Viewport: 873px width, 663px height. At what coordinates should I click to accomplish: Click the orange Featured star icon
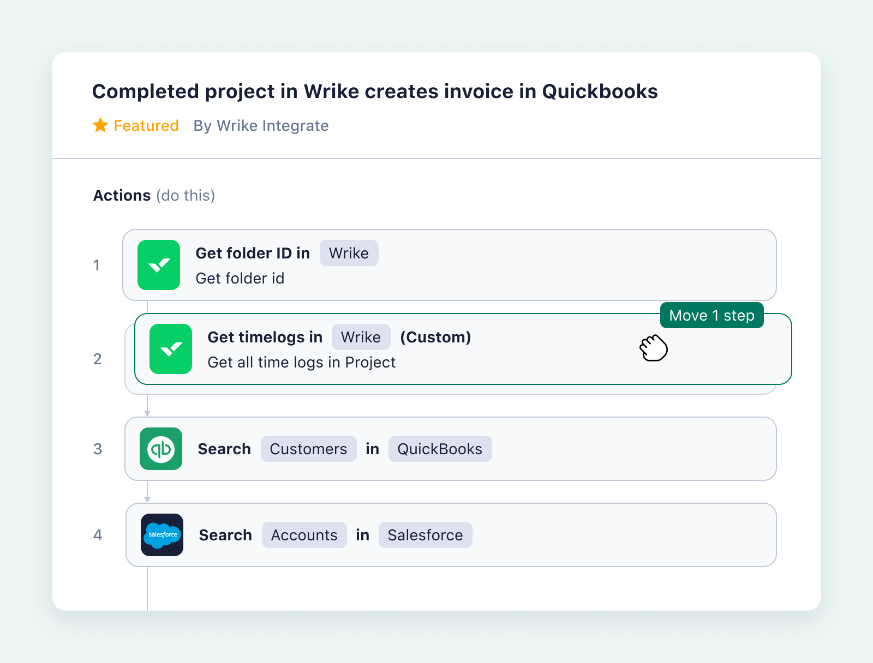(x=100, y=125)
